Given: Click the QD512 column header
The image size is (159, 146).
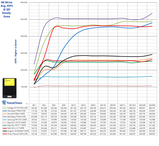Looking at the screenshot, I should point(123,105).
